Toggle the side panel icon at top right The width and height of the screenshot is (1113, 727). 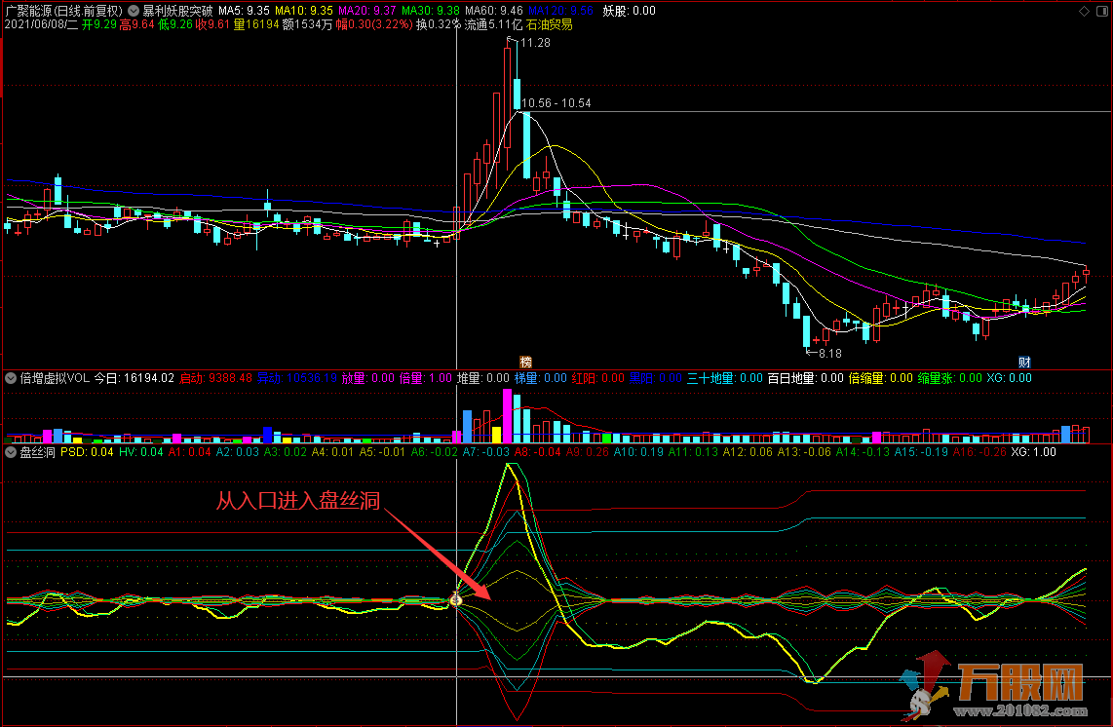point(1101,11)
